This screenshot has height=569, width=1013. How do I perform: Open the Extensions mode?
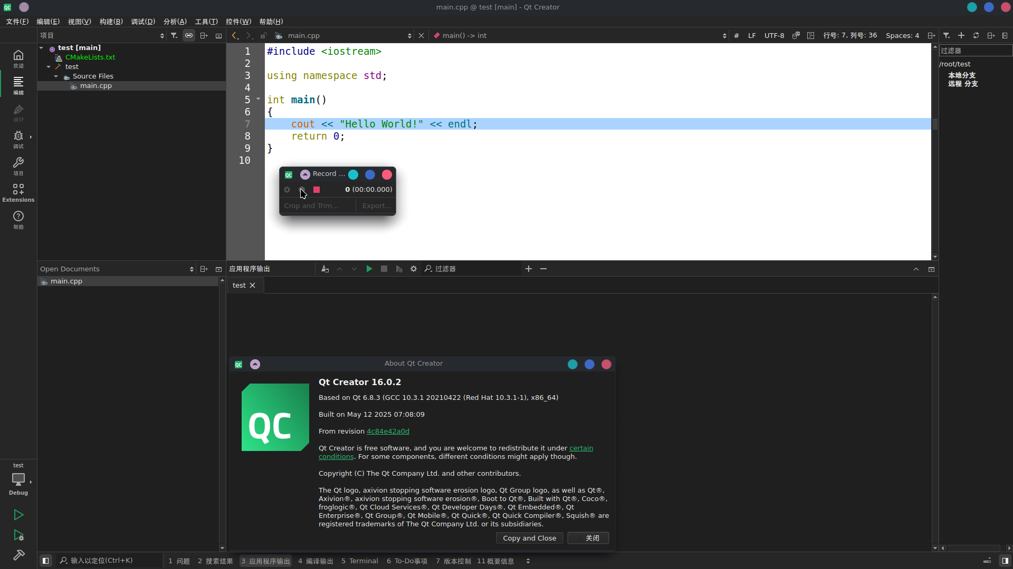tap(18, 193)
